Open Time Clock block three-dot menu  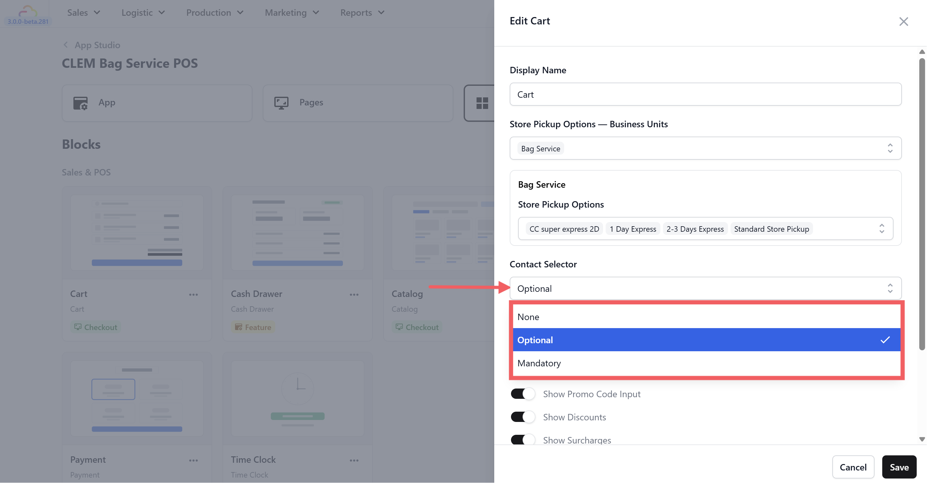click(354, 461)
